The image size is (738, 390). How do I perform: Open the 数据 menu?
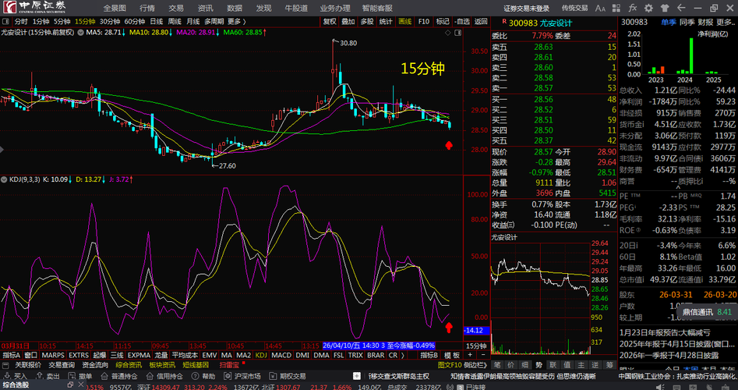pyautogui.click(x=235, y=8)
